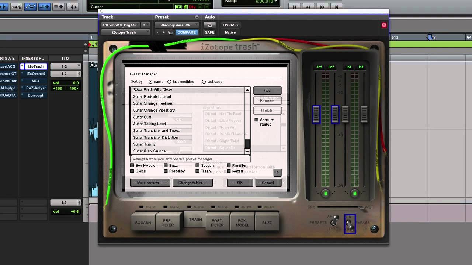Viewport: 472px width, 265px height.
Task: Click OK in the Preset Manager
Action: [x=240, y=183]
